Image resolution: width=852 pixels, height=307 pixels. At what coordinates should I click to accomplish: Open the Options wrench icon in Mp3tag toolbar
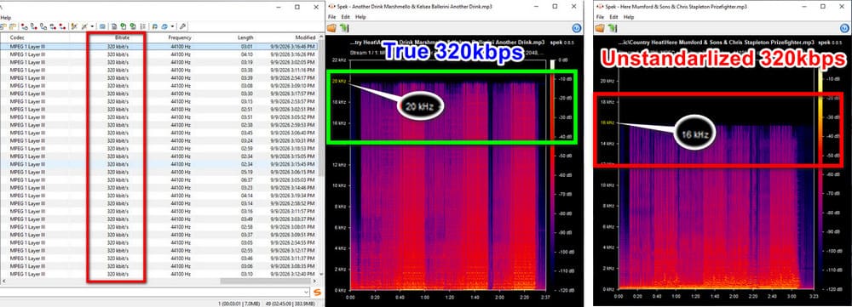tap(182, 26)
